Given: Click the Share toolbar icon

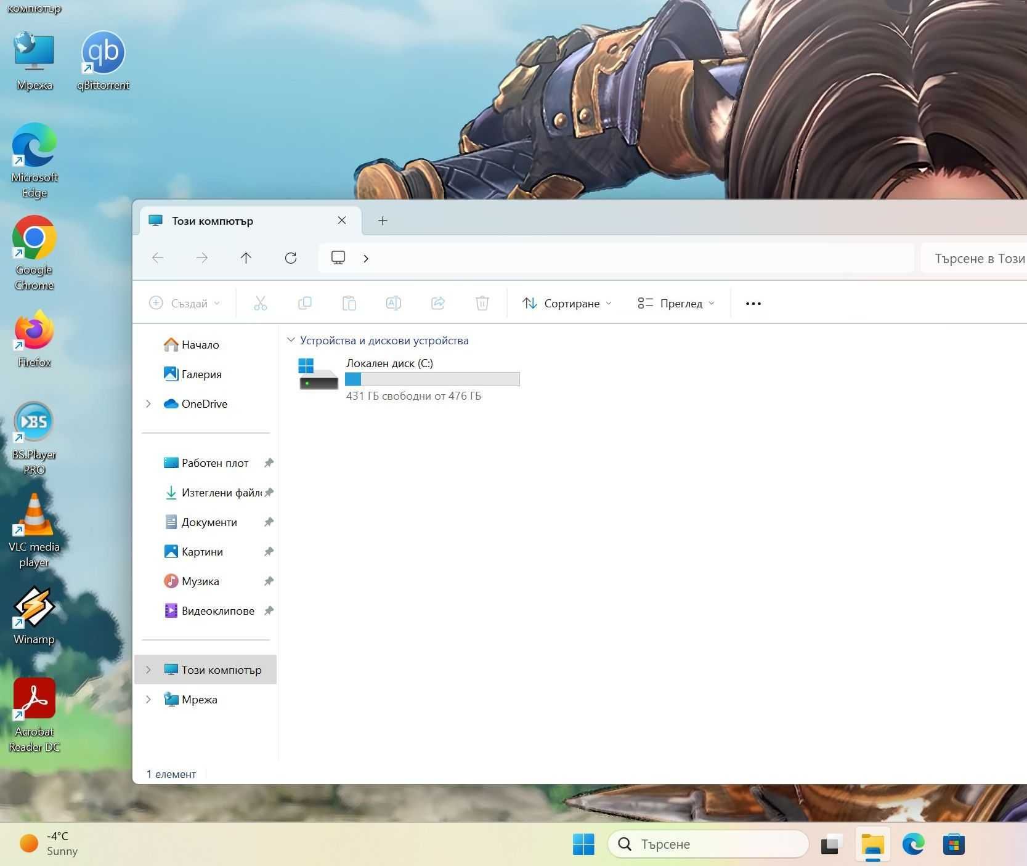Looking at the screenshot, I should coord(438,303).
